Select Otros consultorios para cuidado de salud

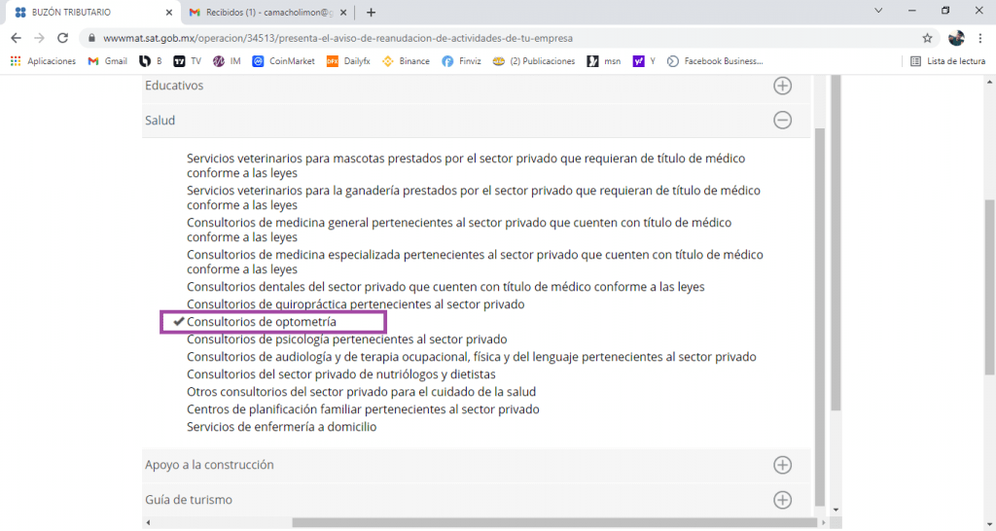click(x=361, y=392)
